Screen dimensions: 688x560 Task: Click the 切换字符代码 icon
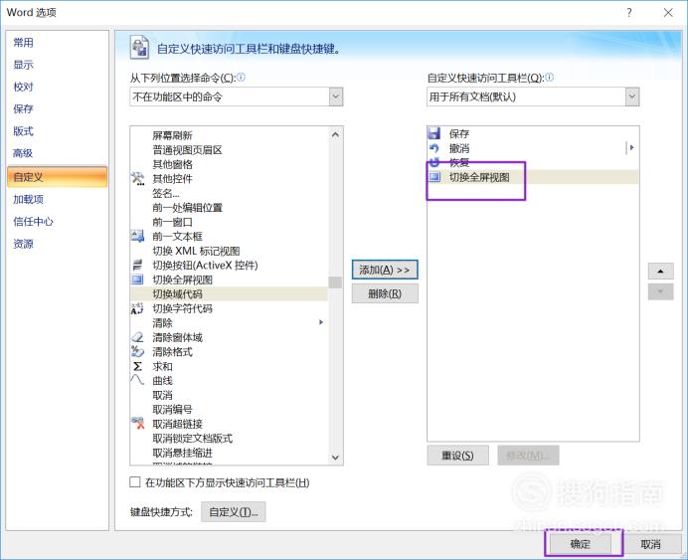click(x=137, y=308)
